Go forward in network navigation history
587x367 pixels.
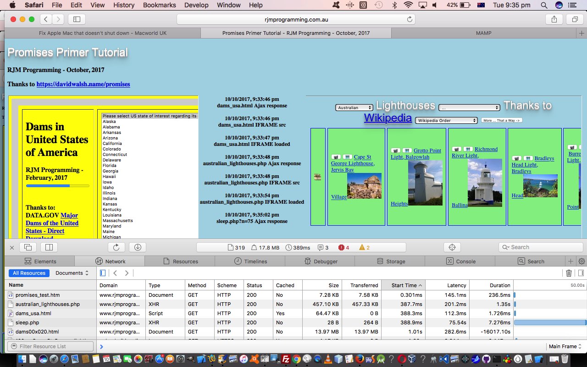tap(127, 273)
